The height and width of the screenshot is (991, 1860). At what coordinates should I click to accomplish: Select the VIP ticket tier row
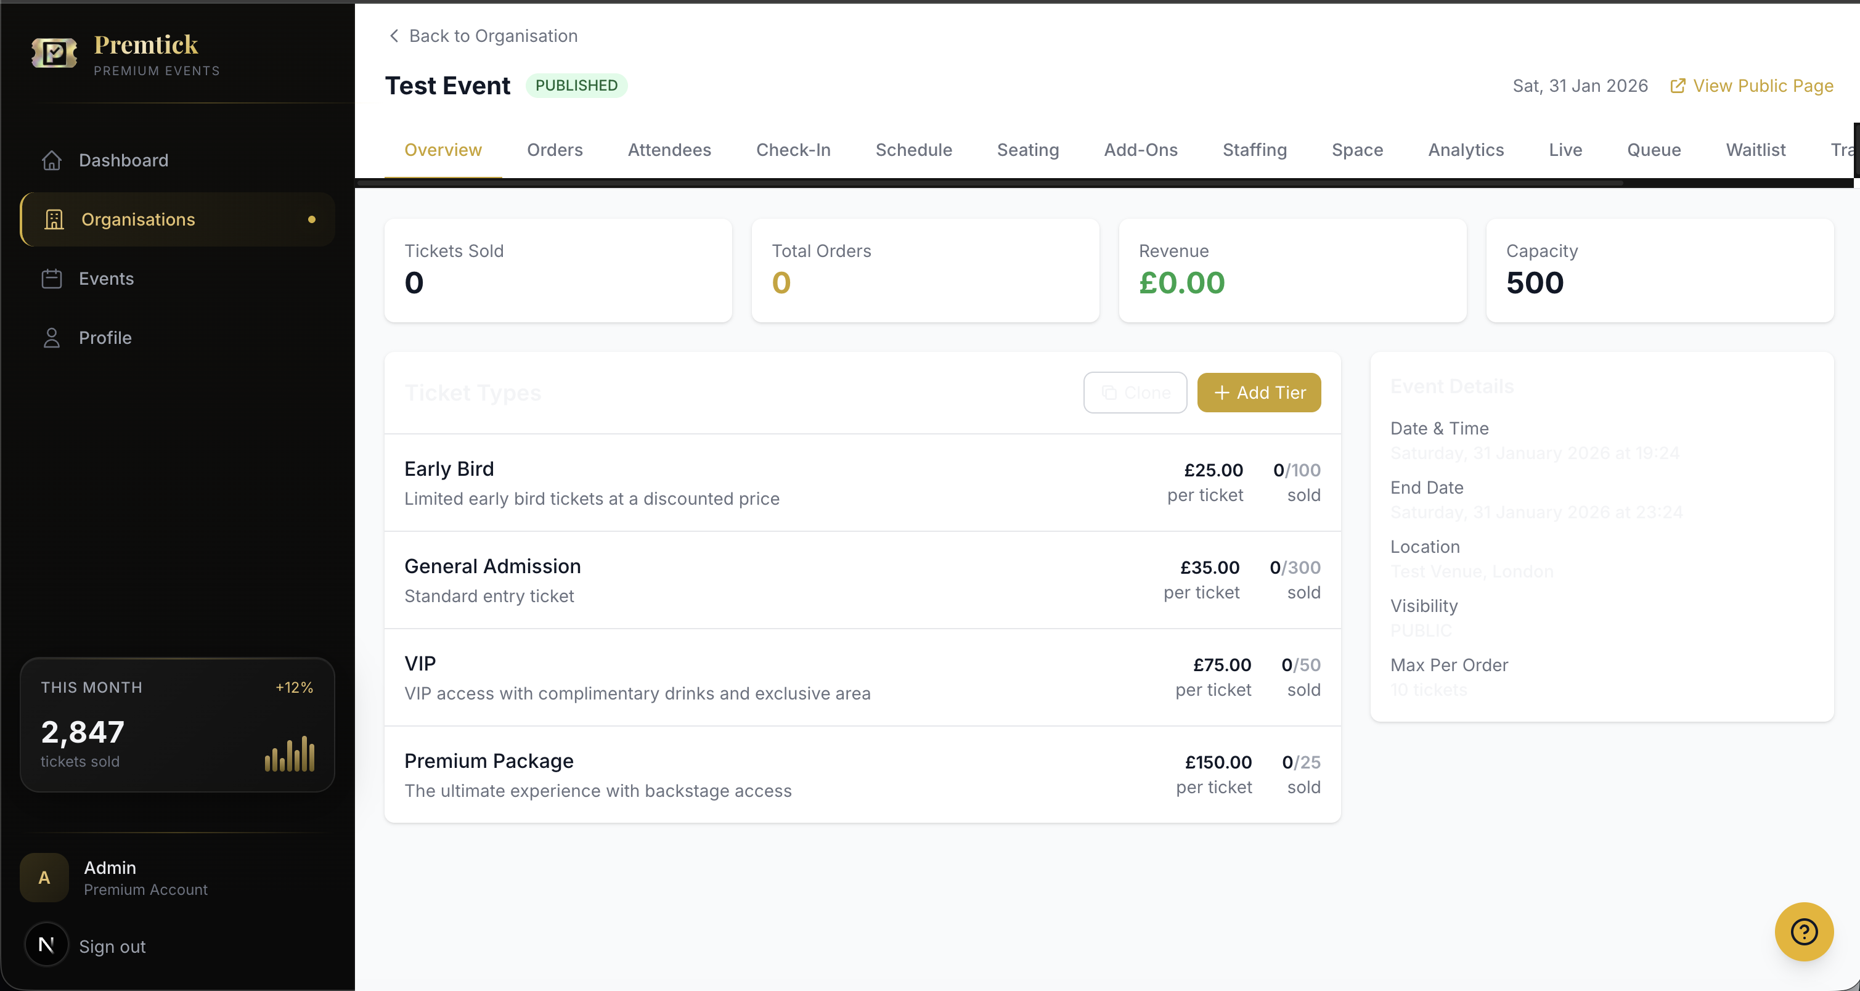(862, 677)
